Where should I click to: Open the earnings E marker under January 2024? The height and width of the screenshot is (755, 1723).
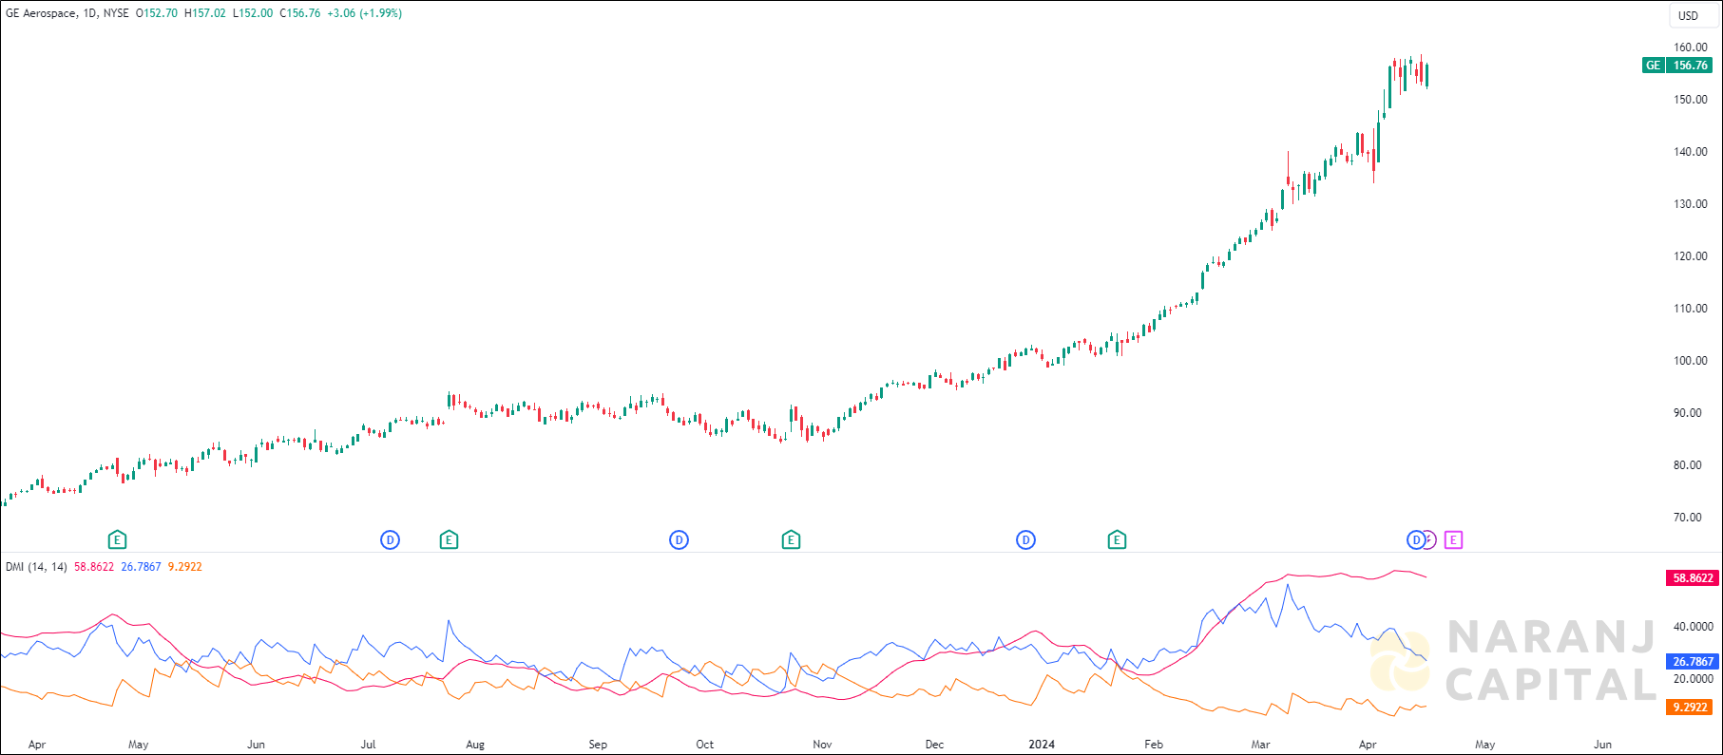(x=1117, y=539)
